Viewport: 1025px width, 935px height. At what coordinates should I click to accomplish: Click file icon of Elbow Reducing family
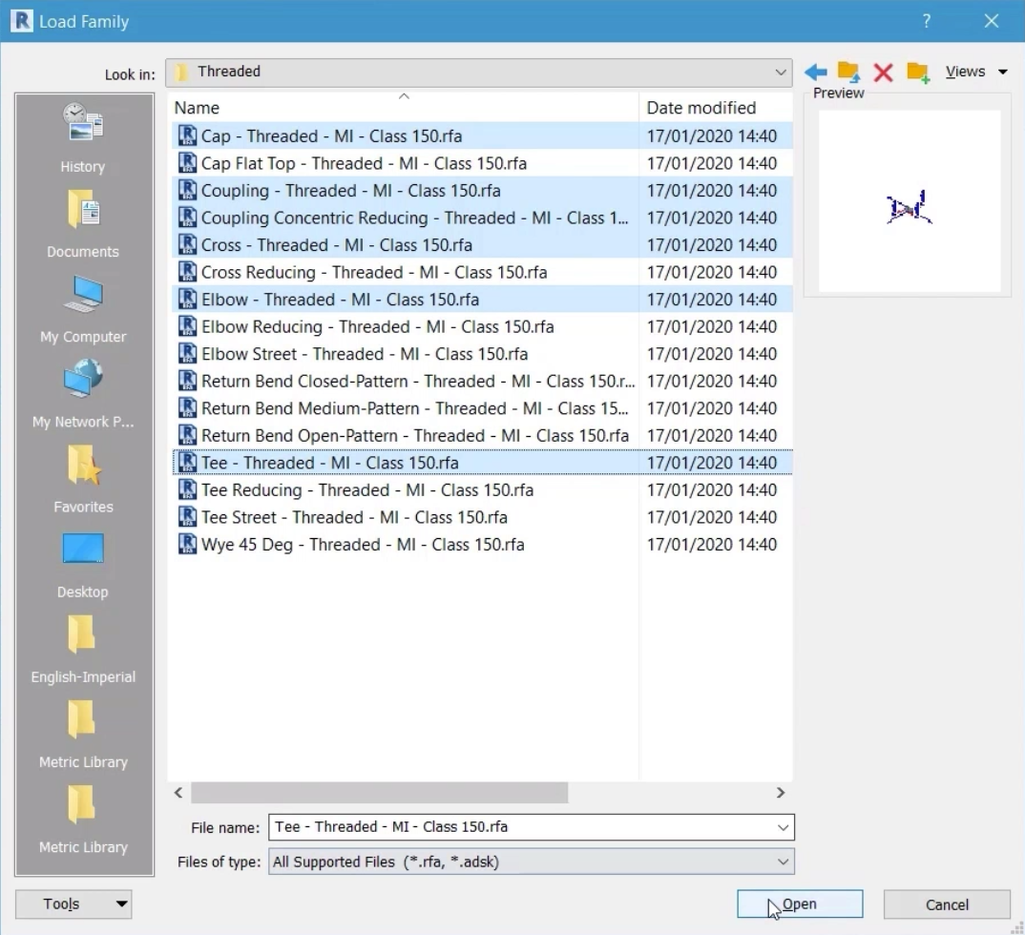click(x=187, y=326)
